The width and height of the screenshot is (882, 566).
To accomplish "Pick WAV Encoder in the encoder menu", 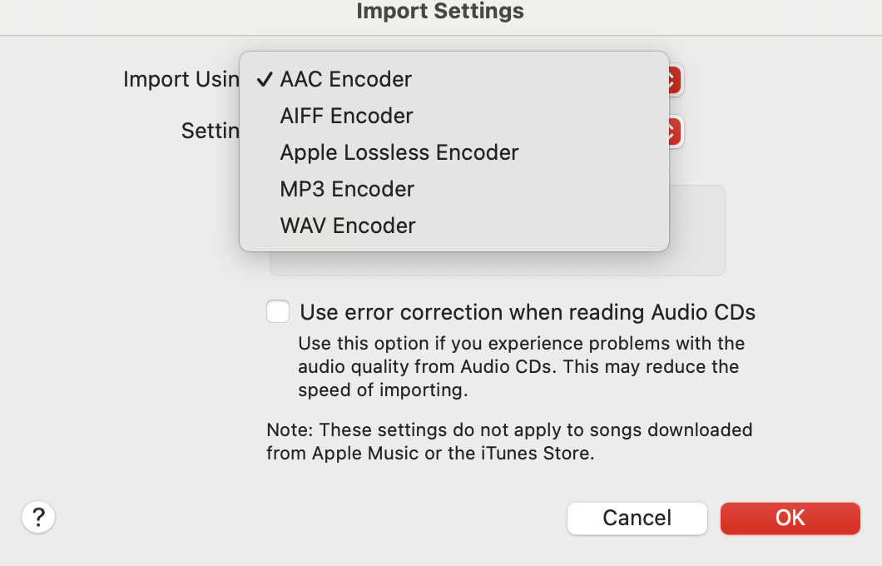I will click(x=347, y=226).
